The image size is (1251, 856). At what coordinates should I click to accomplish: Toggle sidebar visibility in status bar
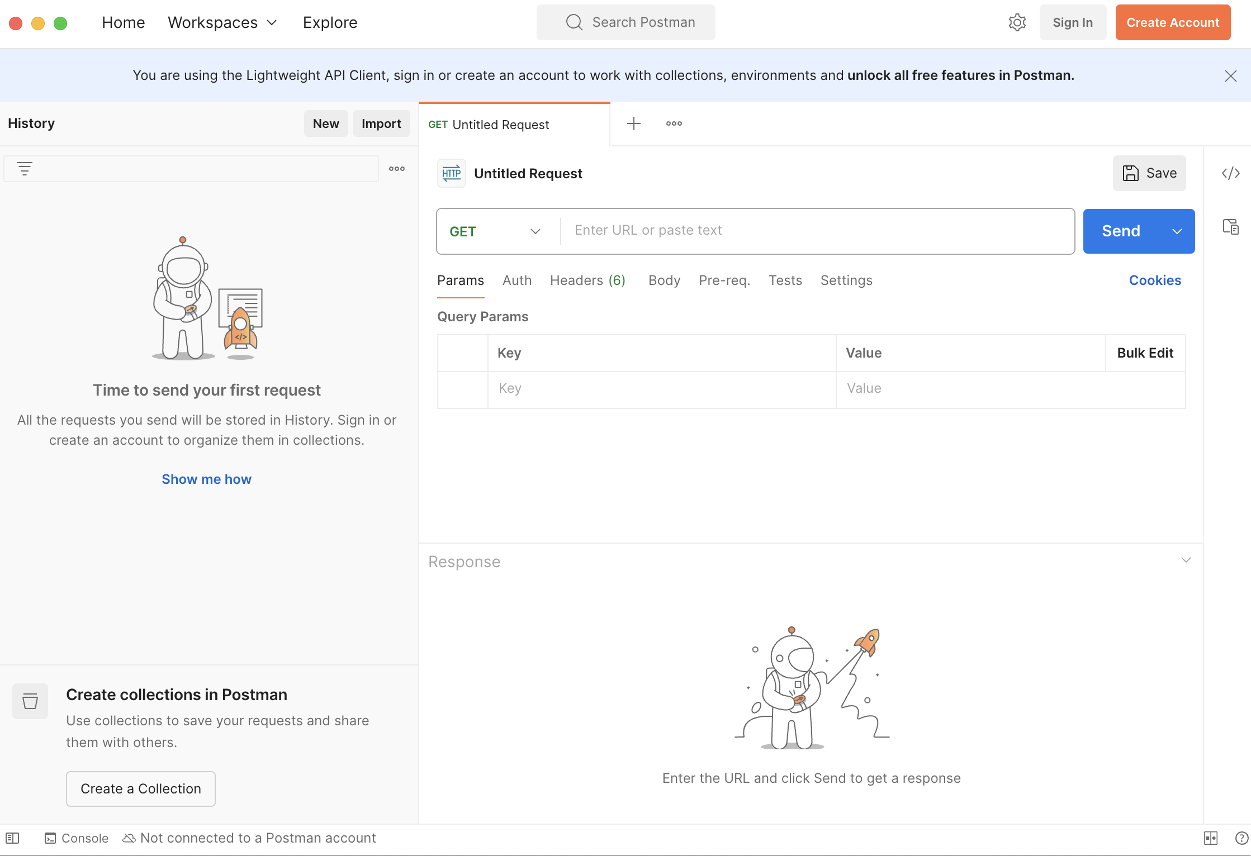coord(12,838)
